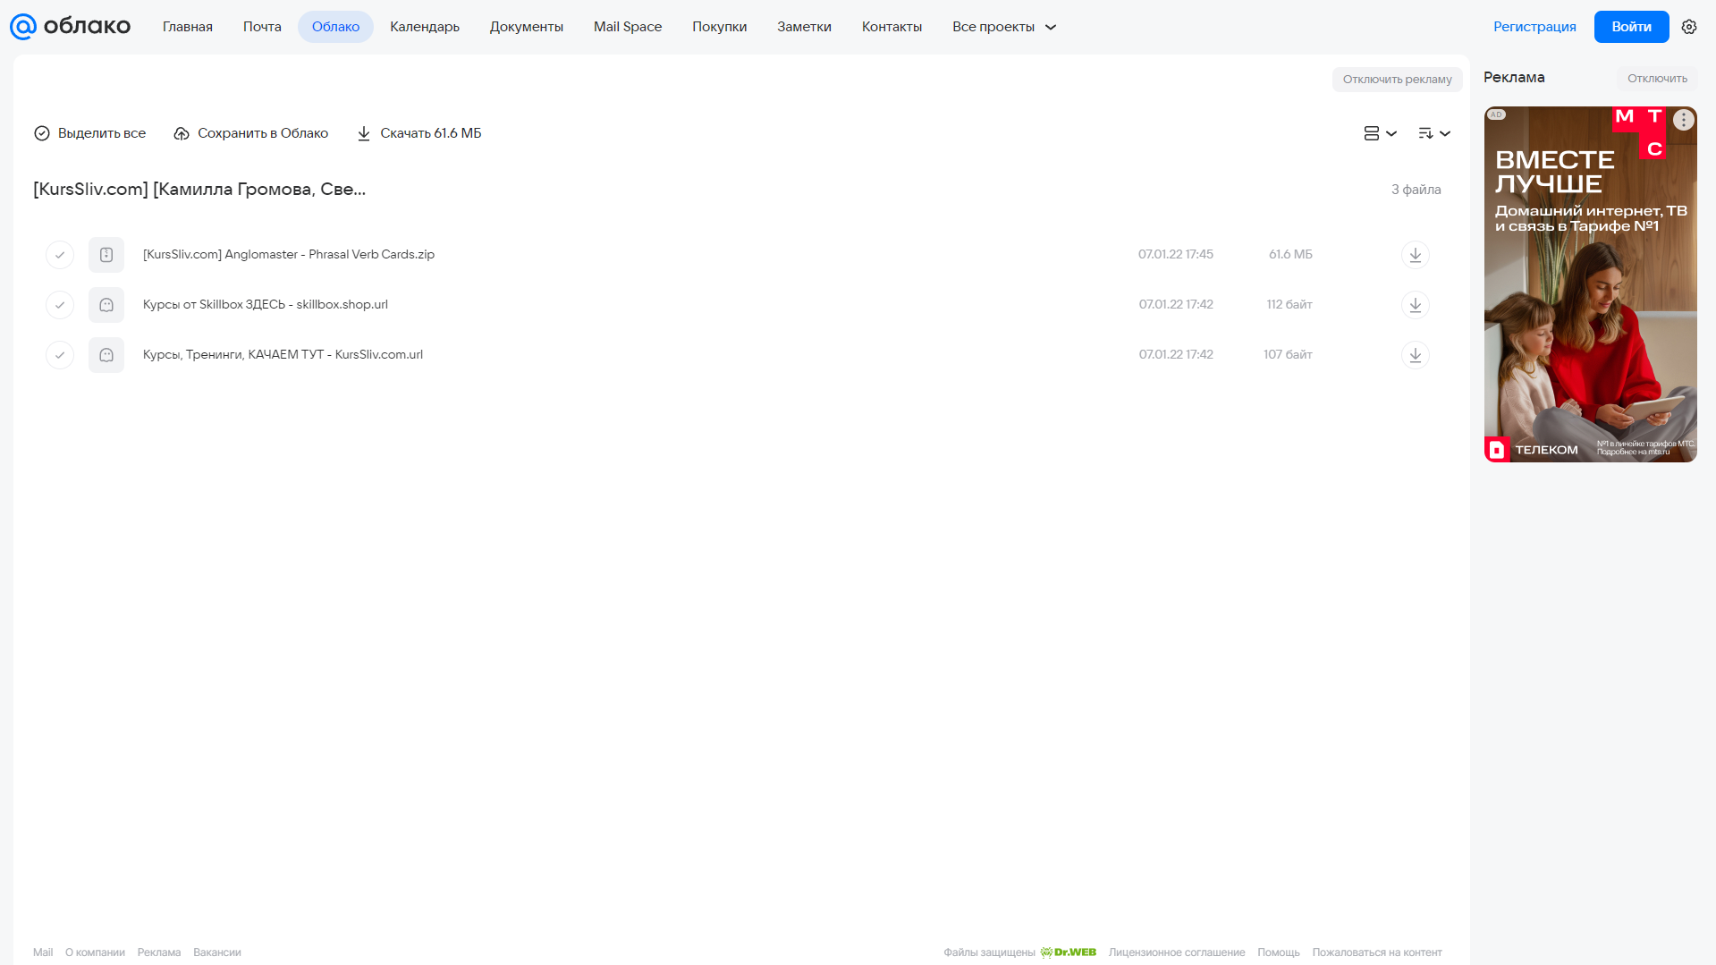
Task: Expand the Все проекты menu
Action: point(1004,27)
